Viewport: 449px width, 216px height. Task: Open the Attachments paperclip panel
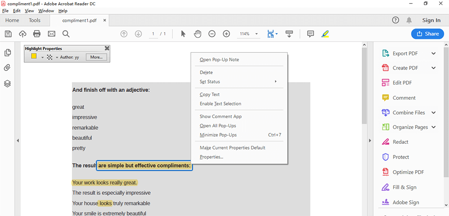[7, 68]
